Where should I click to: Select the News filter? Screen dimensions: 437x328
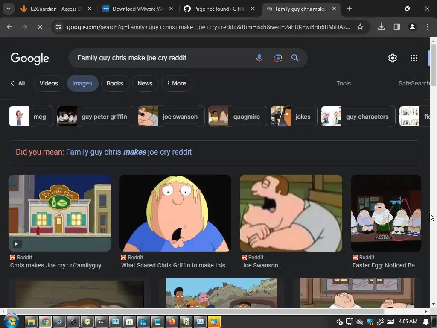point(145,83)
